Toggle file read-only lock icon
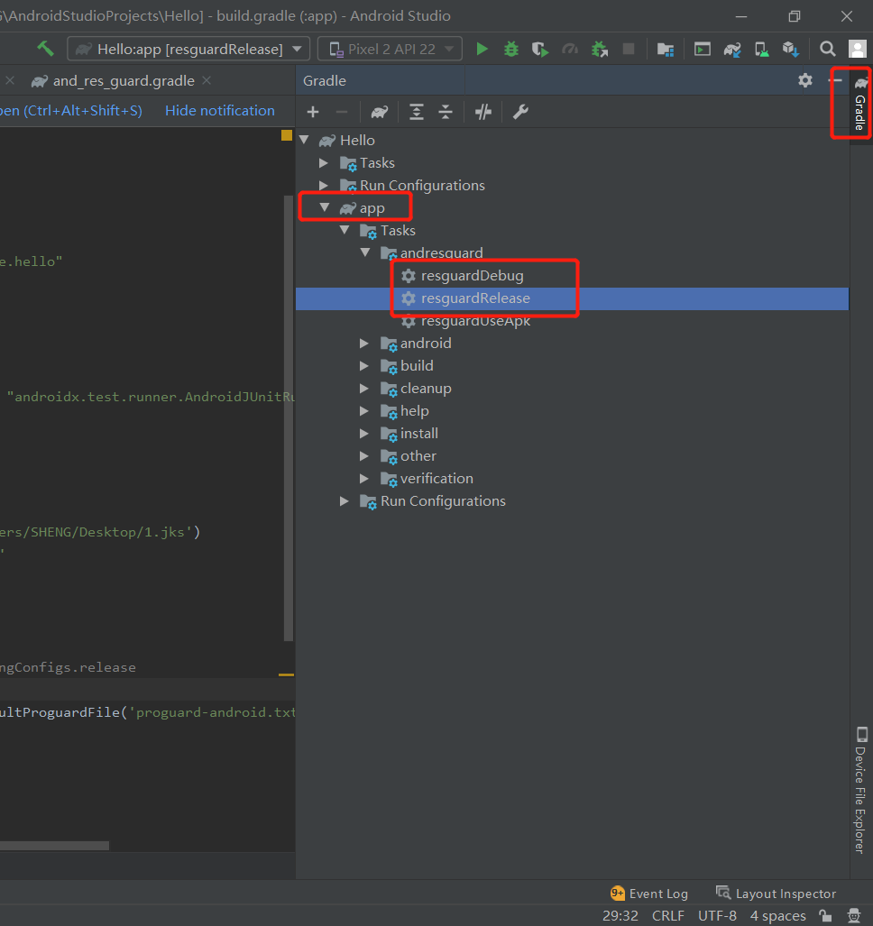The height and width of the screenshot is (926, 873). 824,915
